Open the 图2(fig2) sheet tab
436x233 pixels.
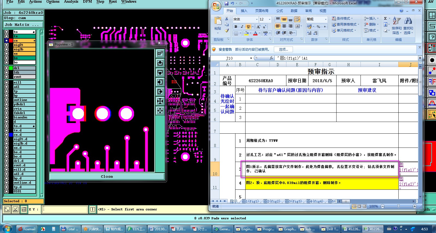coord(272,201)
